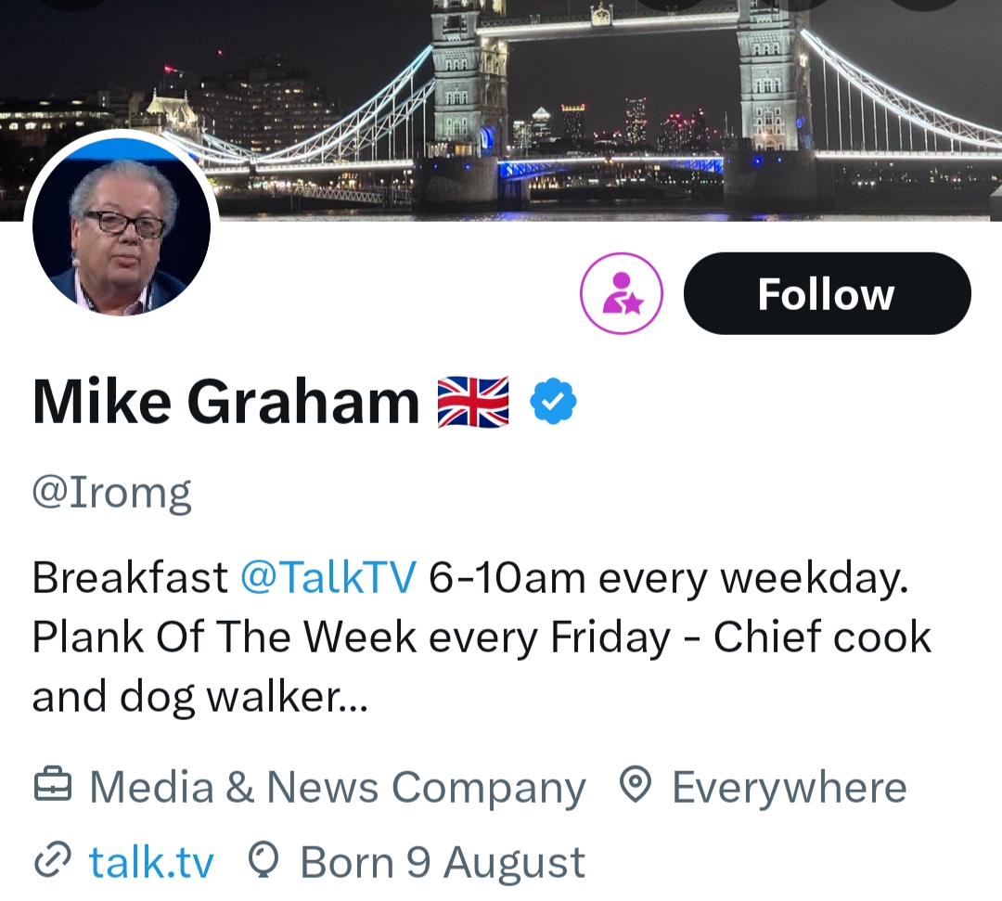Tap '6-10am every weekday' bio text
The width and height of the screenshot is (1002, 901).
pos(668,578)
